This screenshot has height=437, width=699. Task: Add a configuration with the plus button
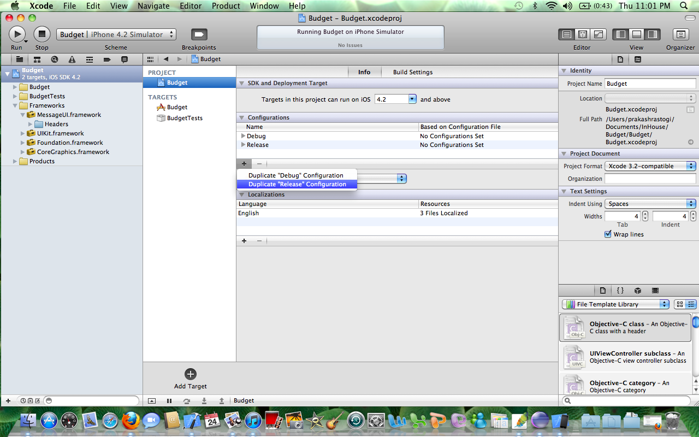[x=244, y=164]
